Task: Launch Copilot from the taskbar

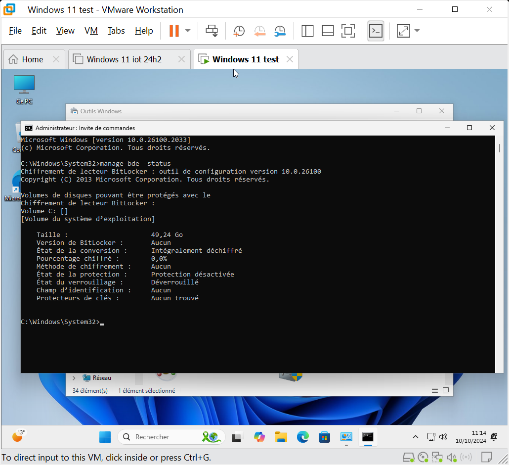Action: click(x=259, y=437)
